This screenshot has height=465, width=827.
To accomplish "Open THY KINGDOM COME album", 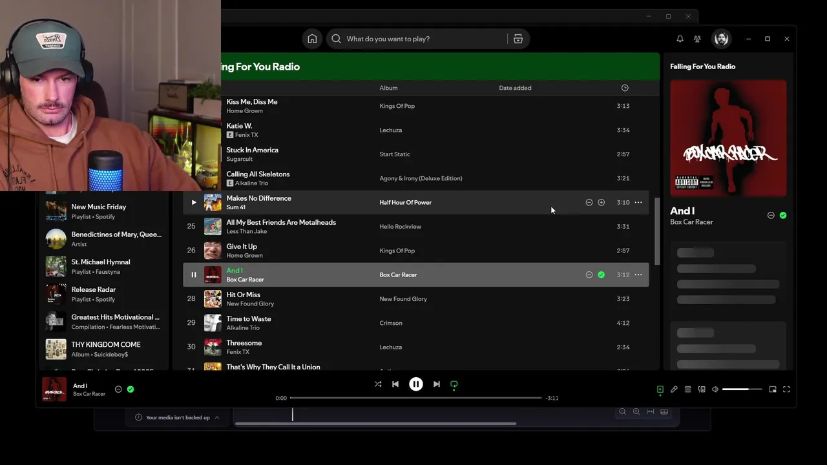I will pyautogui.click(x=103, y=349).
